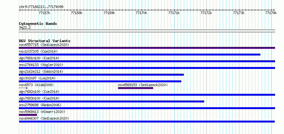
Task: Click the 77171k ruler label
Action: [174, 13]
